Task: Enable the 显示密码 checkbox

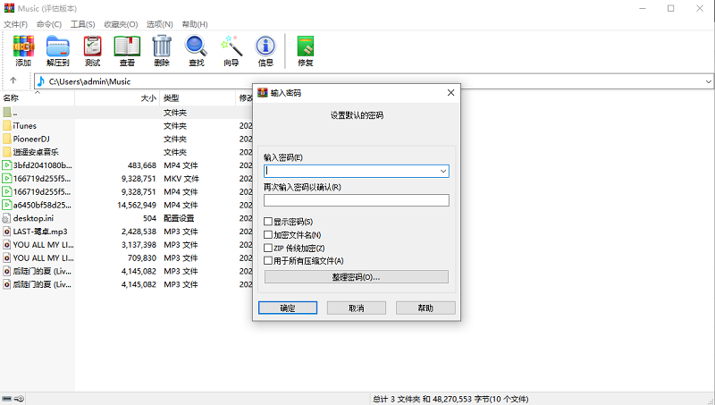Action: click(x=269, y=222)
